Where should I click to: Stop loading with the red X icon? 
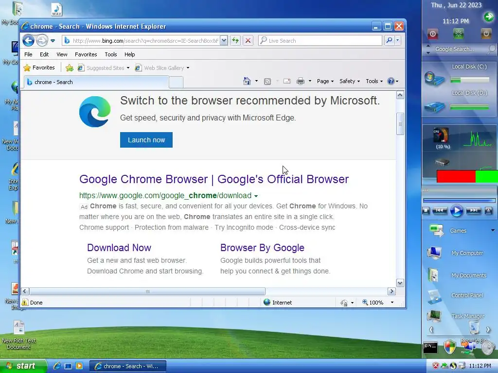click(248, 41)
